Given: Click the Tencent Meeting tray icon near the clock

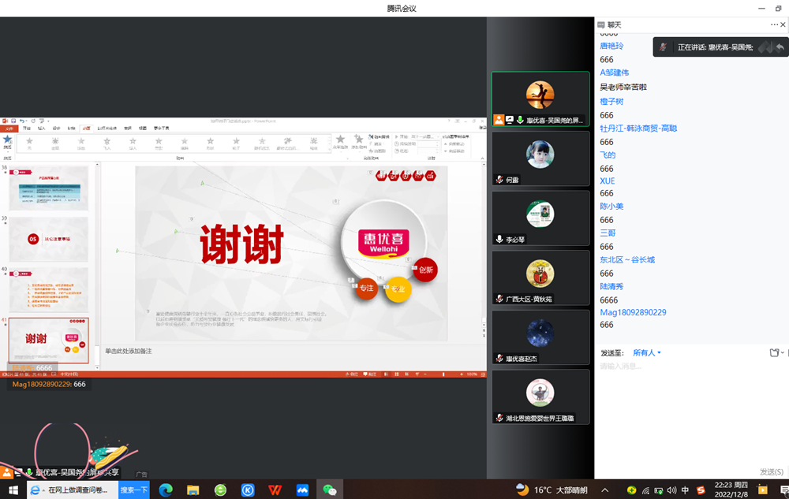Looking at the screenshot, I should coord(657,489).
